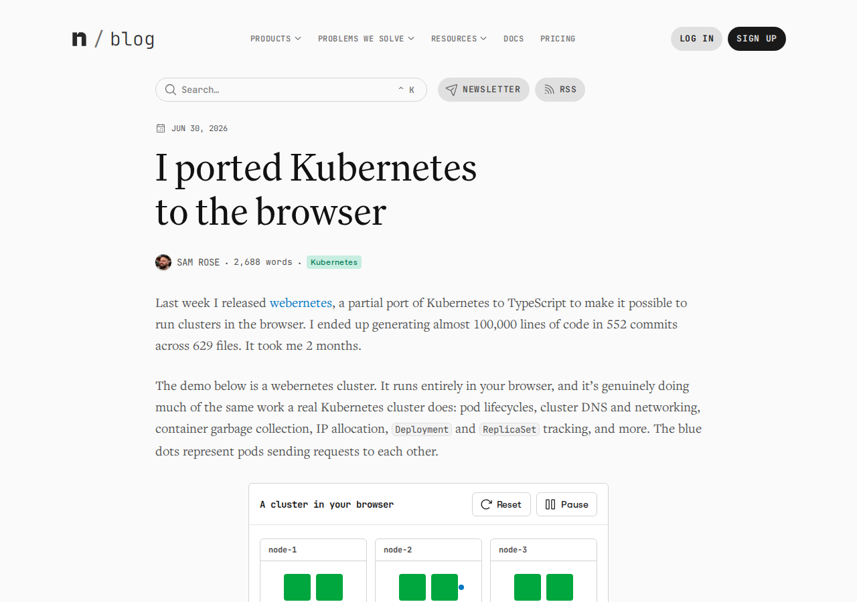The height and width of the screenshot is (602, 857).
Task: Open the webernetes link
Action: click(x=301, y=303)
